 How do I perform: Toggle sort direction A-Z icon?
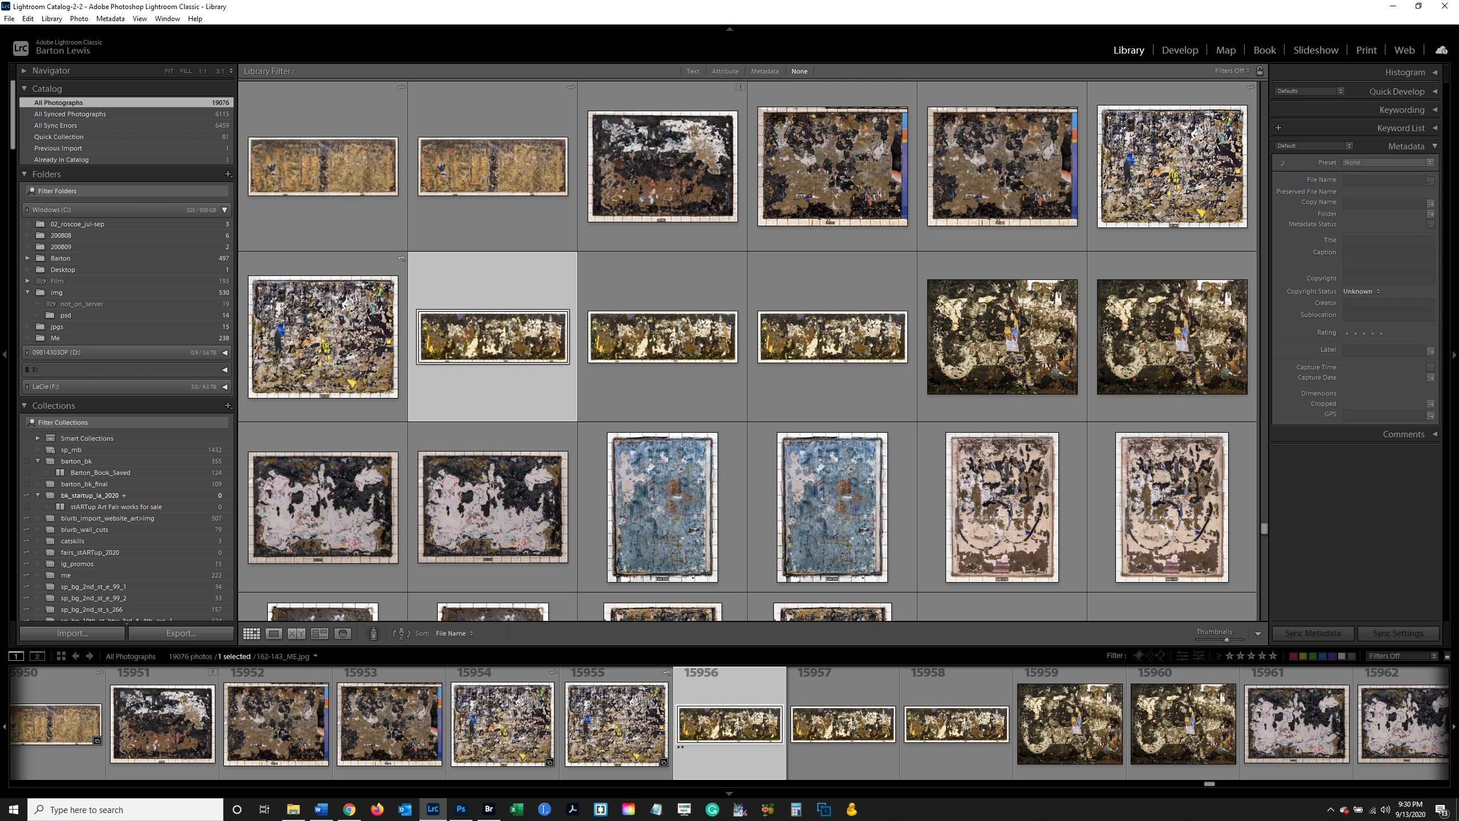click(401, 633)
